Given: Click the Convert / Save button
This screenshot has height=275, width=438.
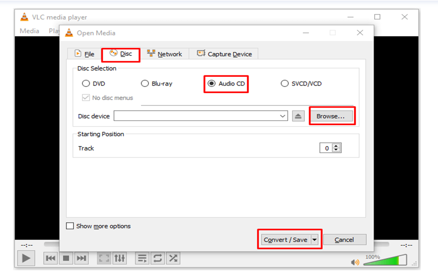Looking at the screenshot, I should coord(285,240).
